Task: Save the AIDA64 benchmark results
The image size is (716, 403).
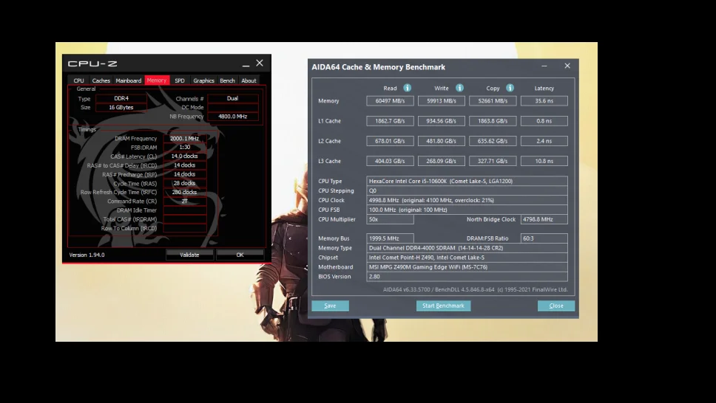Action: click(330, 306)
